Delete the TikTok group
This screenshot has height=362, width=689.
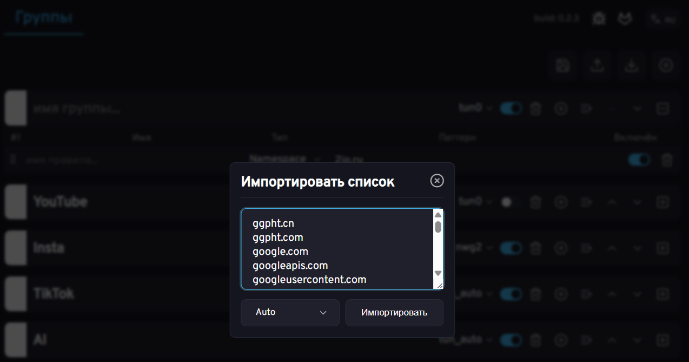[535, 294]
